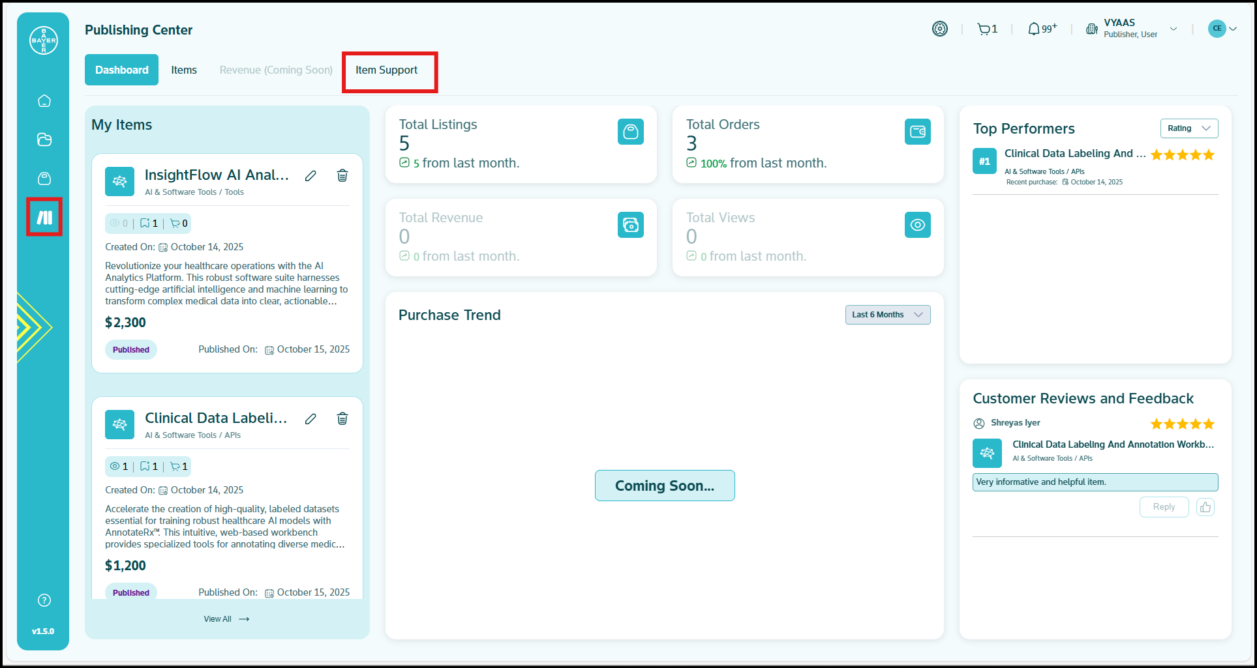Open top performer Clinical Data Labeling entry
The width and height of the screenshot is (1257, 668).
click(1074, 154)
